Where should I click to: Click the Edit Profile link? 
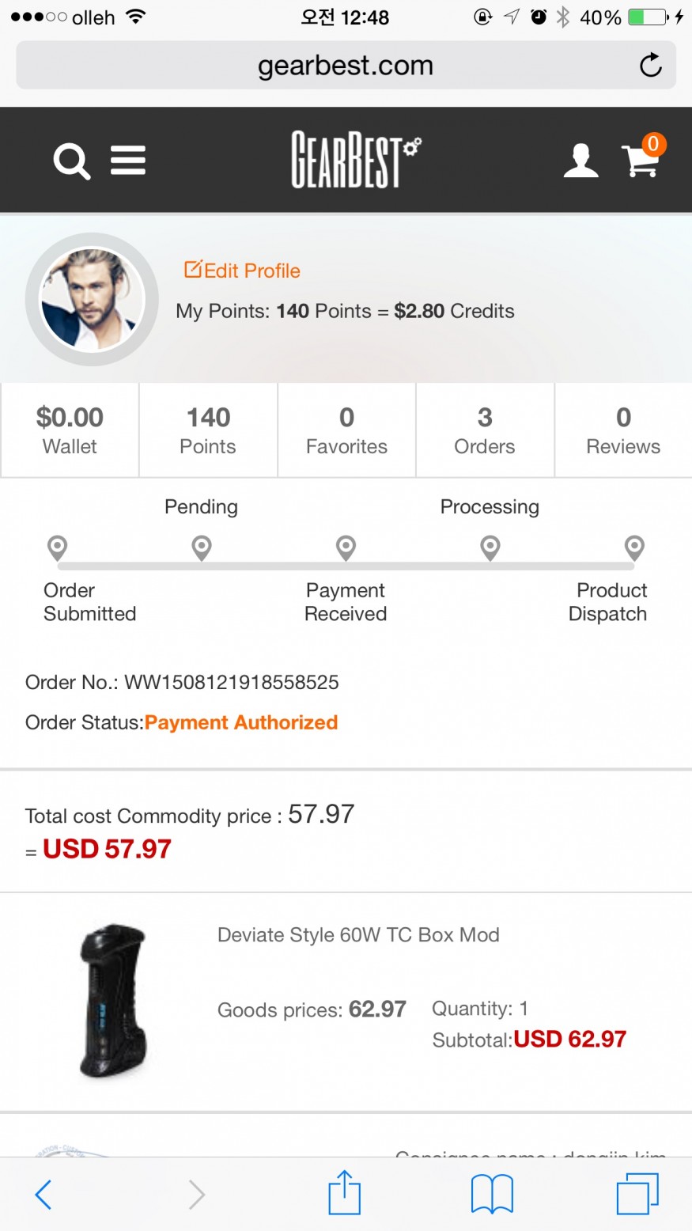[243, 271]
